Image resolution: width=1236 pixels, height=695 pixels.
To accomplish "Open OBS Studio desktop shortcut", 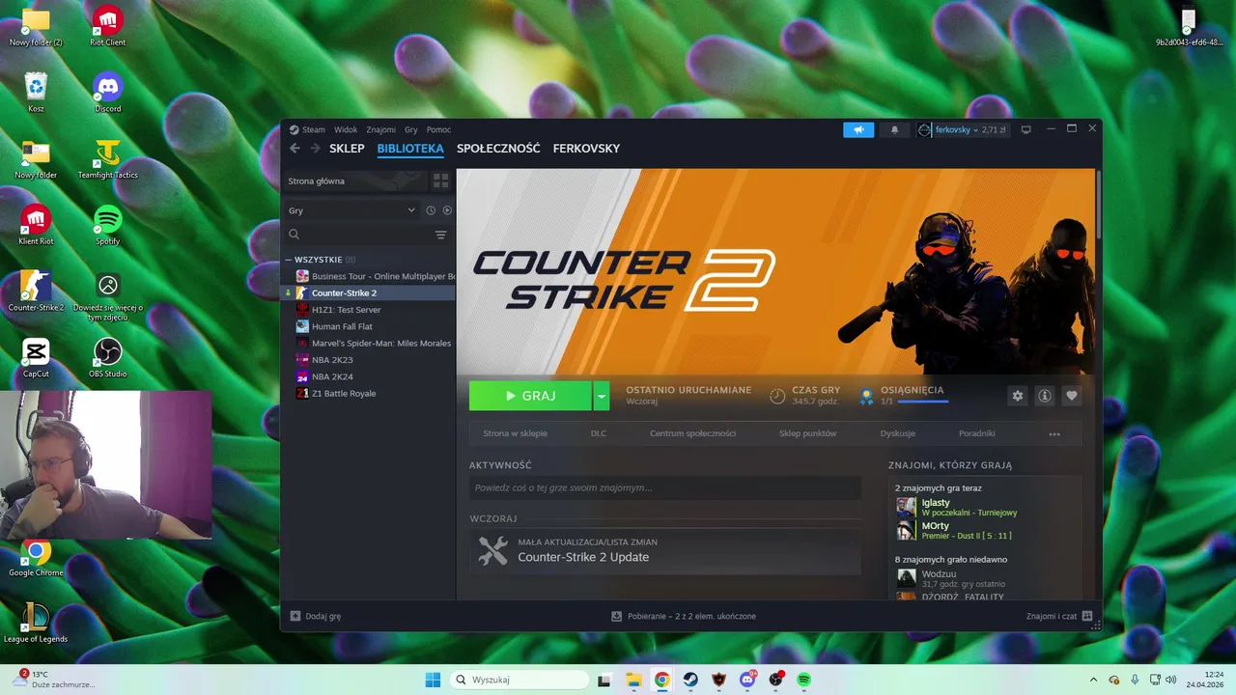I will tap(108, 356).
